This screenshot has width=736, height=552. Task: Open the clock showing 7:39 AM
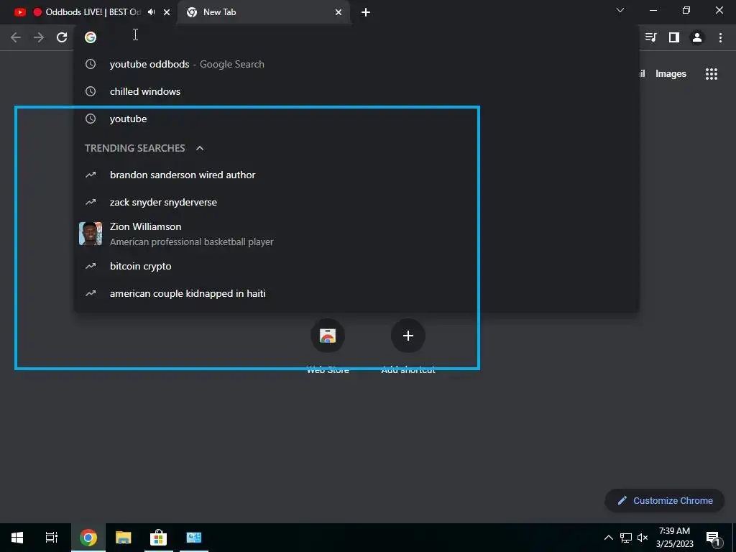pyautogui.click(x=674, y=538)
